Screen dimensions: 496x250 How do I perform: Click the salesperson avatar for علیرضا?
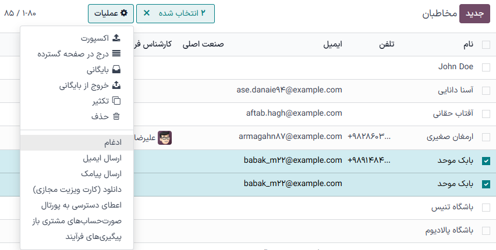click(166, 137)
